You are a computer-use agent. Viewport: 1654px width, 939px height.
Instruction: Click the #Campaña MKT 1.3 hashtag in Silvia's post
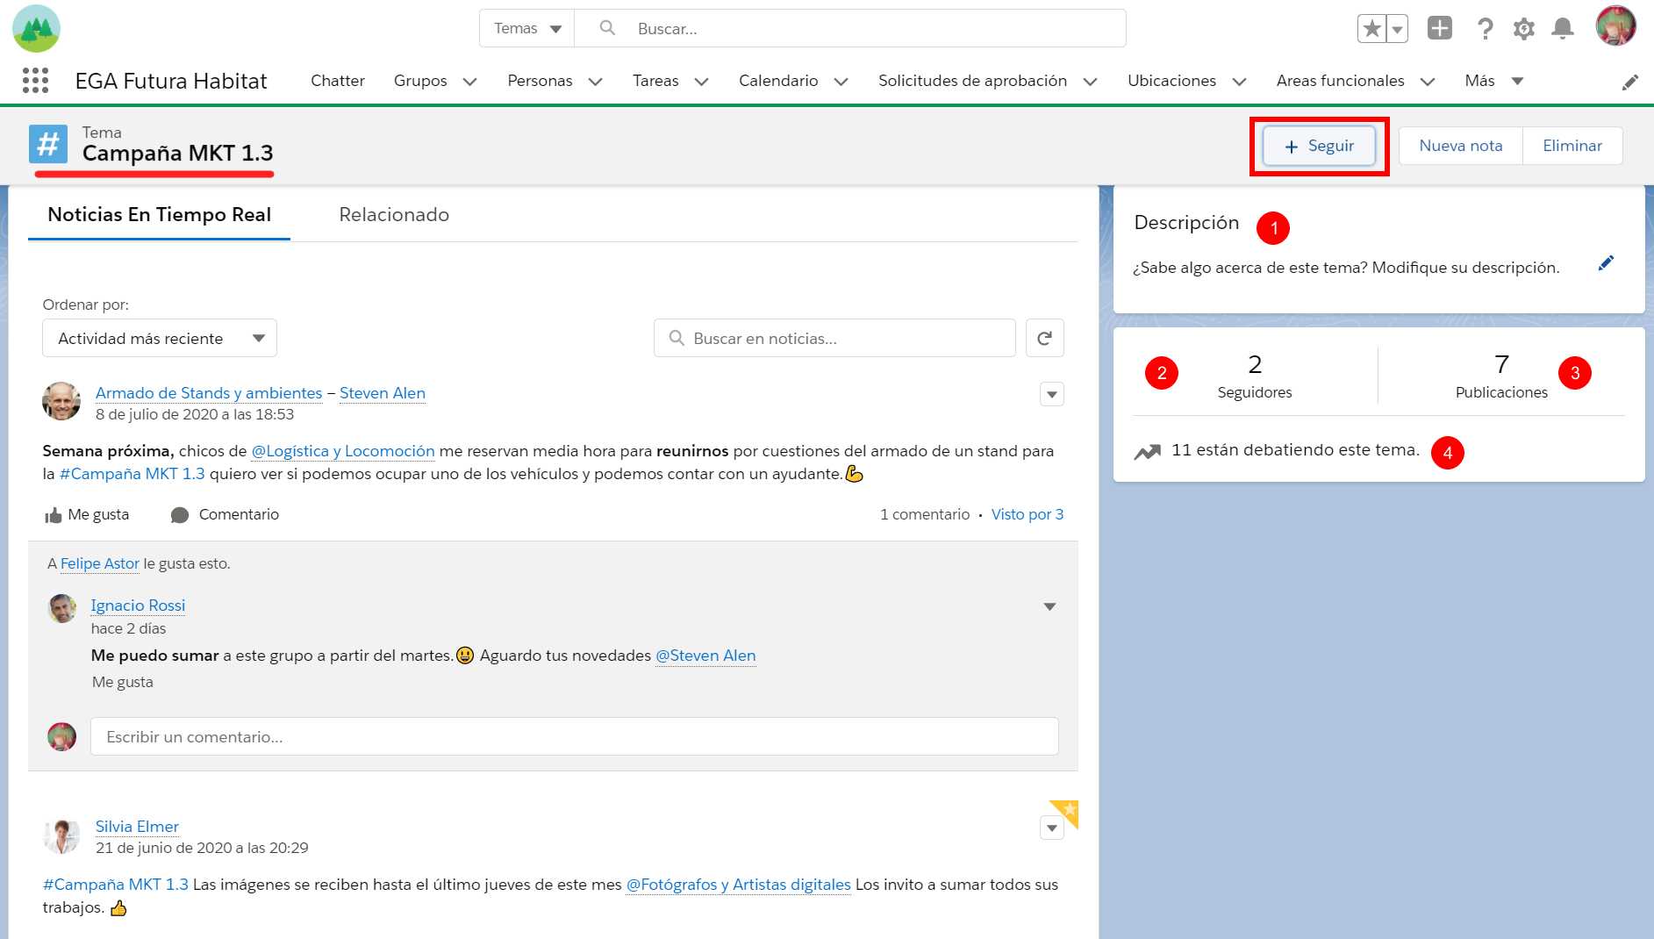[x=116, y=885]
